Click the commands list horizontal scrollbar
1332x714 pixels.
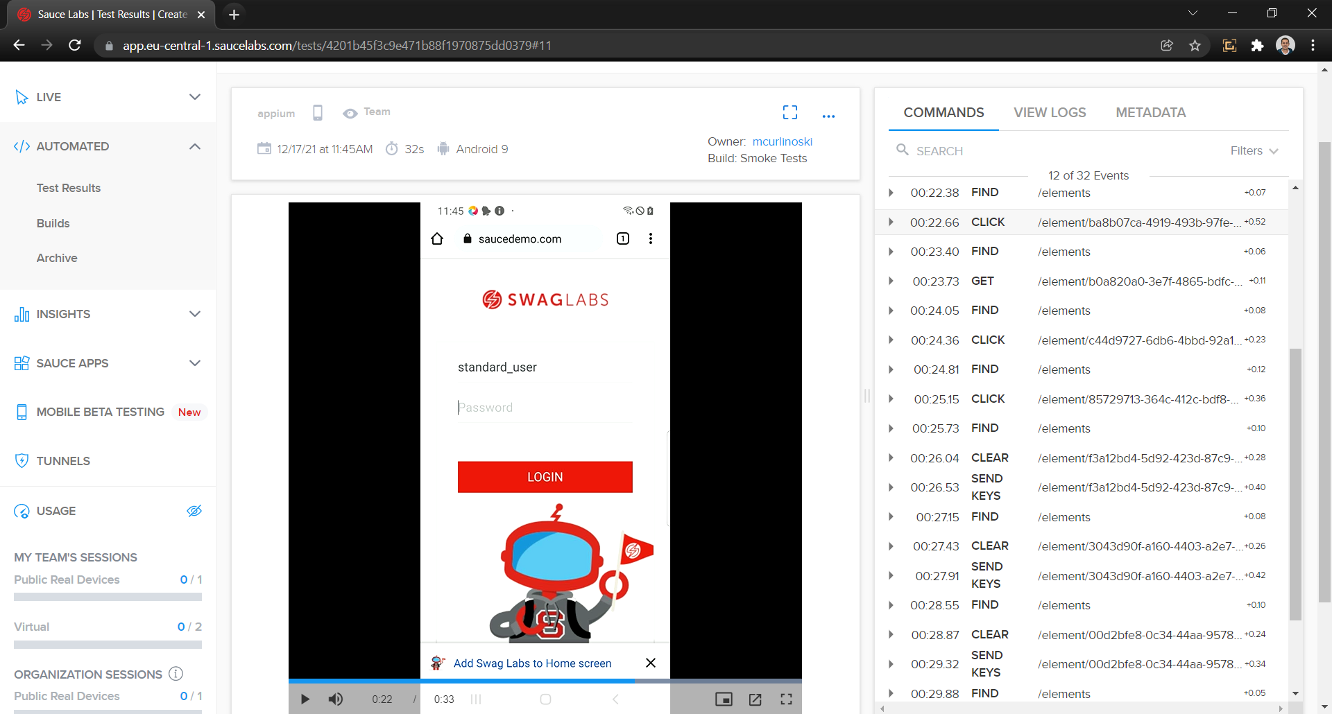point(1082,708)
